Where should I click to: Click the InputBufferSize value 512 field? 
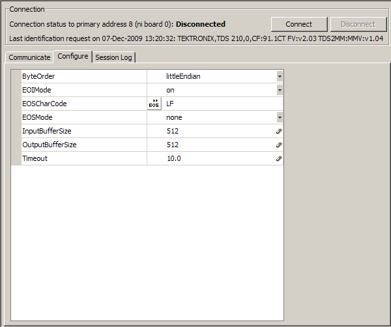click(x=218, y=131)
